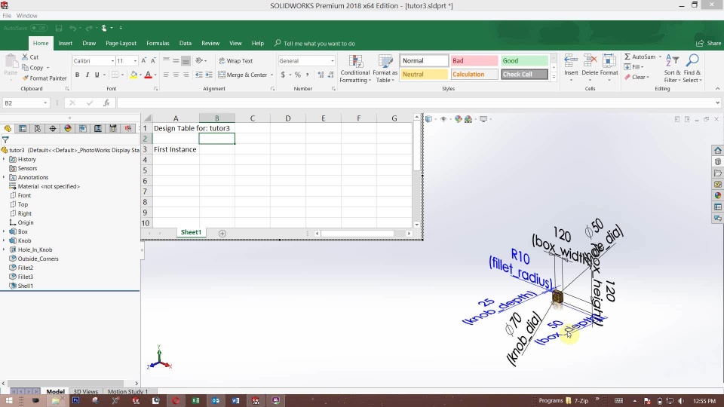Switch to the Data ribbon tab

pyautogui.click(x=186, y=44)
